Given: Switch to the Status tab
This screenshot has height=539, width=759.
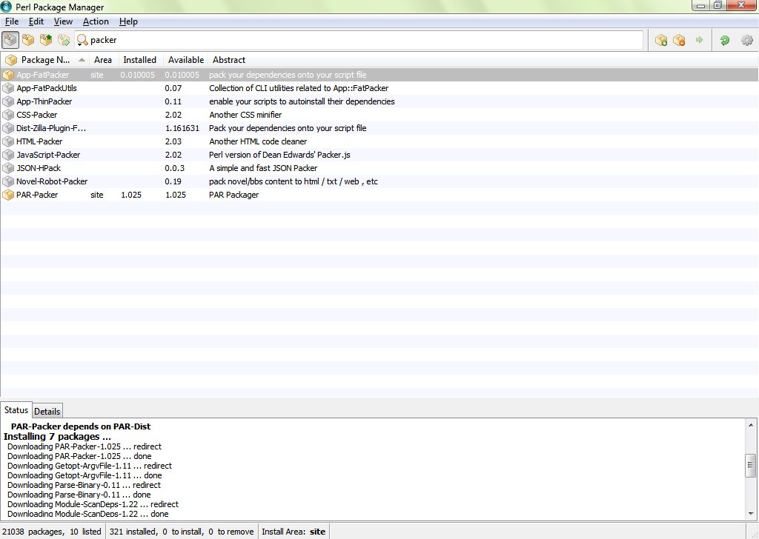Looking at the screenshot, I should point(16,410).
